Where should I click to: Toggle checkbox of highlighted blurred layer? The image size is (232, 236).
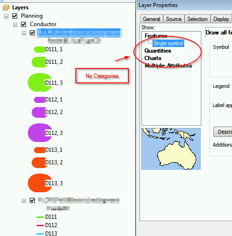[32, 33]
